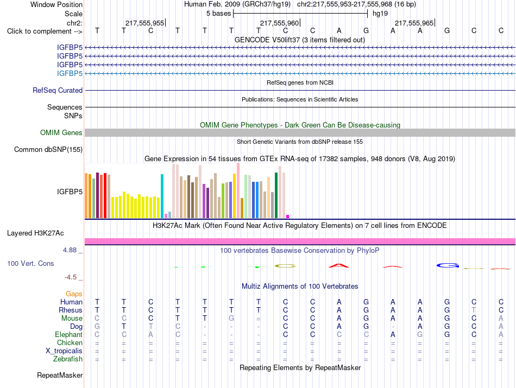This screenshot has height=388, width=516.
Task: Click the Chicken species row label
Action: coord(70,342)
